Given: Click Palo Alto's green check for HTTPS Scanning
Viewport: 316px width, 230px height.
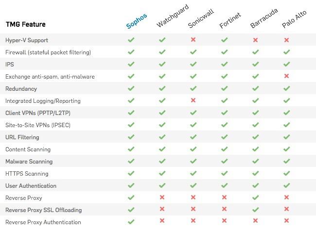Looking at the screenshot, I should point(286,173).
